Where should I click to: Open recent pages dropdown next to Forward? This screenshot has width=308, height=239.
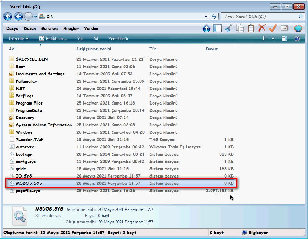(x=35, y=17)
